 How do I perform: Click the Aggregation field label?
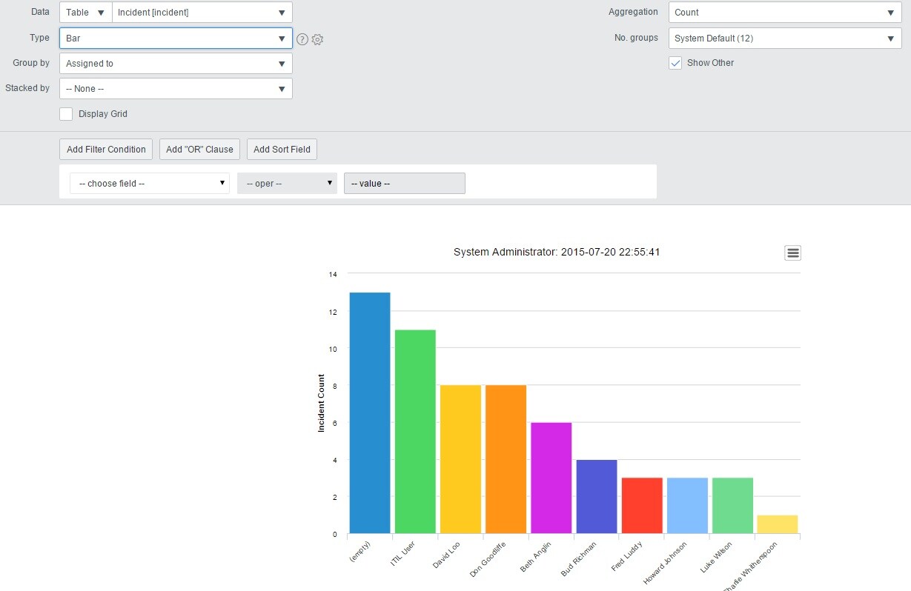pos(633,12)
